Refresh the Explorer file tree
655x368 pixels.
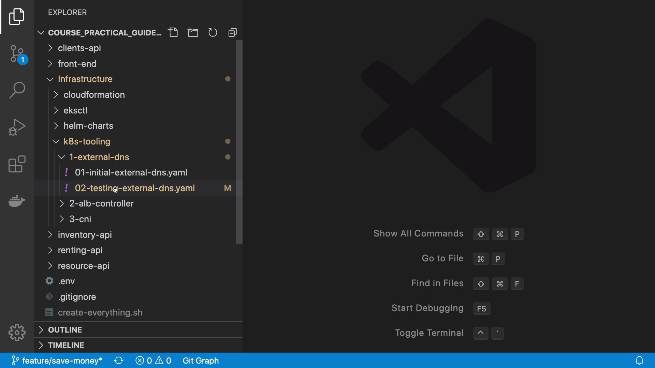(213, 32)
